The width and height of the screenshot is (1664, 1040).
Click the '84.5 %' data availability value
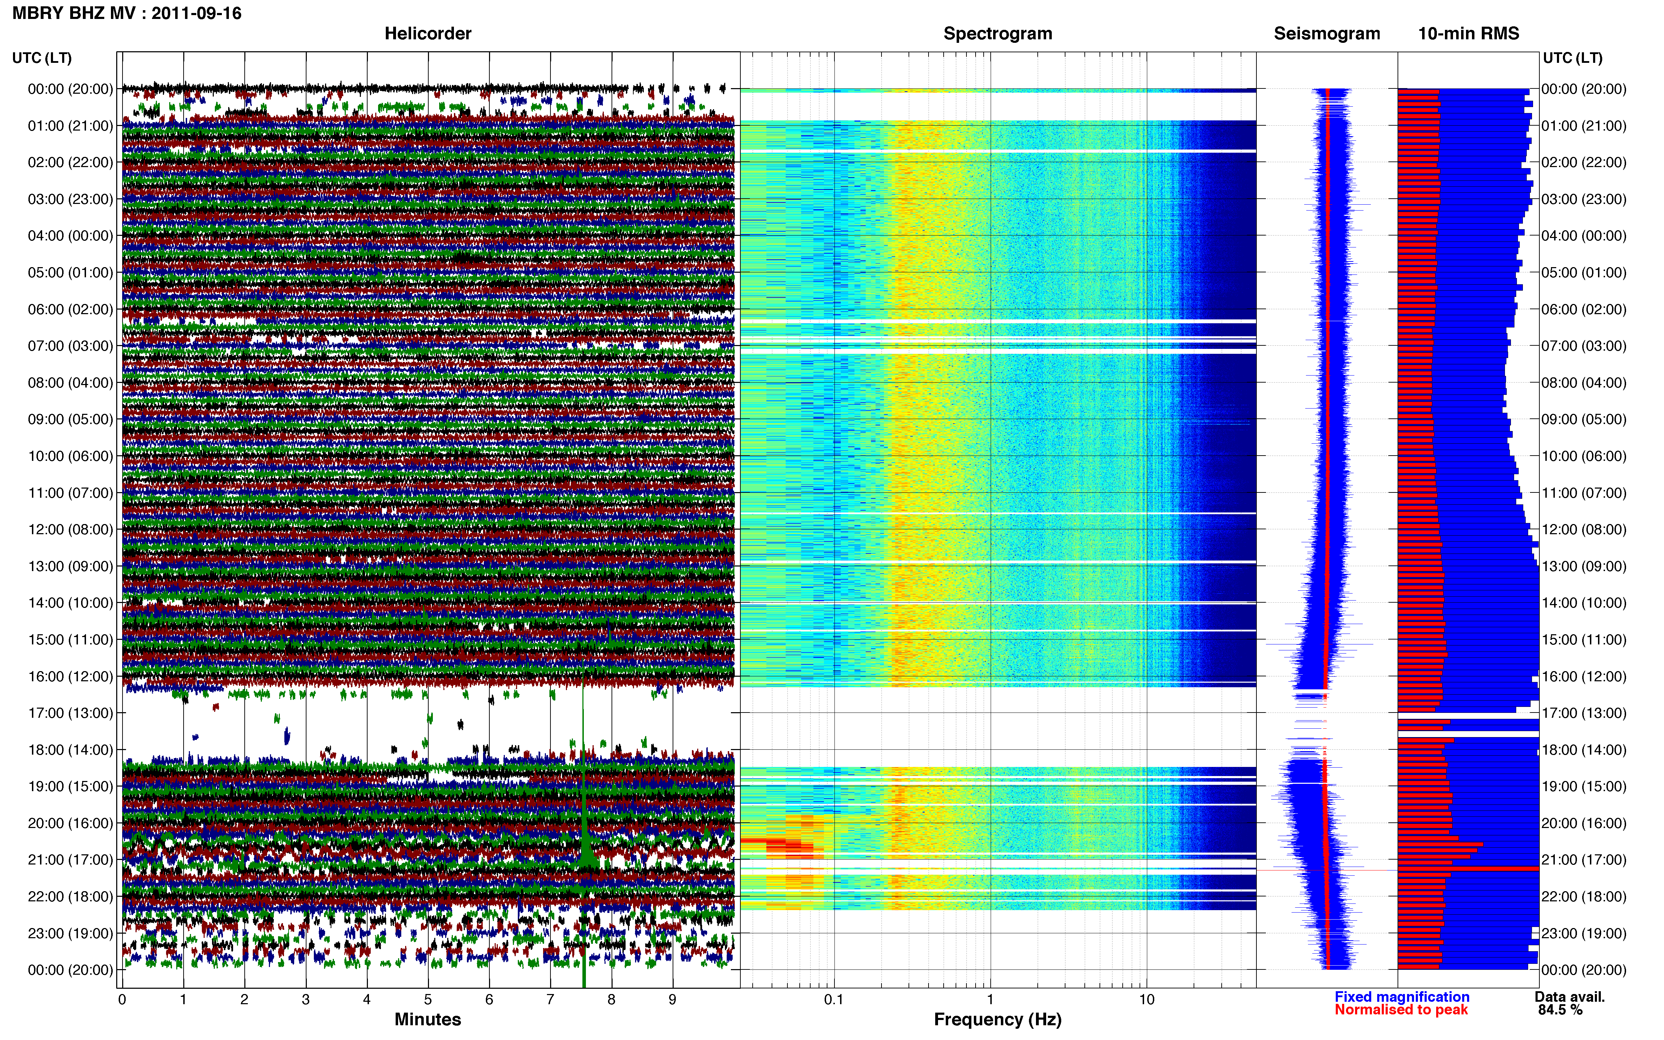tap(1560, 1010)
